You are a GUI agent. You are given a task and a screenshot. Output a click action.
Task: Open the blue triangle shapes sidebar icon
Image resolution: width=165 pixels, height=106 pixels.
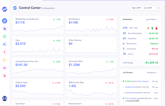point(5,44)
